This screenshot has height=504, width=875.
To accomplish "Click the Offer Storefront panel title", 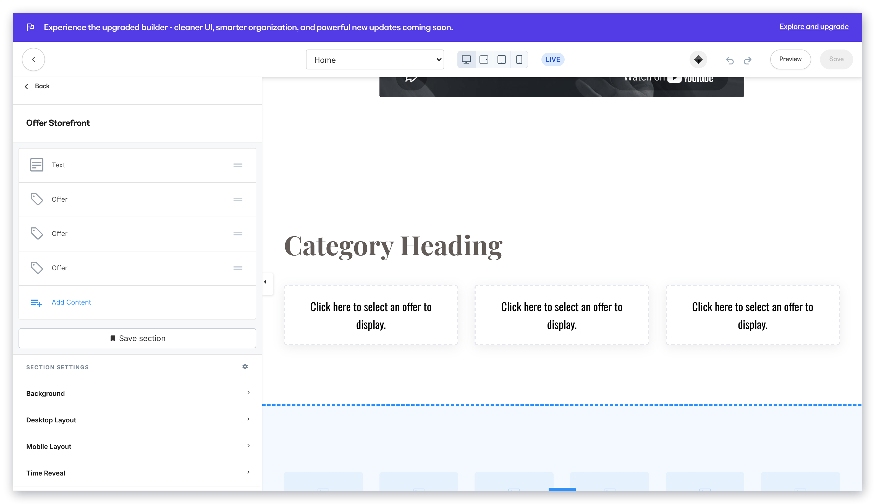I will pos(58,123).
